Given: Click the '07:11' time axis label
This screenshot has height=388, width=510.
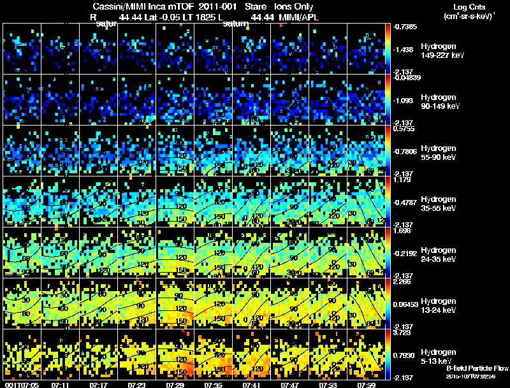Looking at the screenshot, I should (x=60, y=385).
